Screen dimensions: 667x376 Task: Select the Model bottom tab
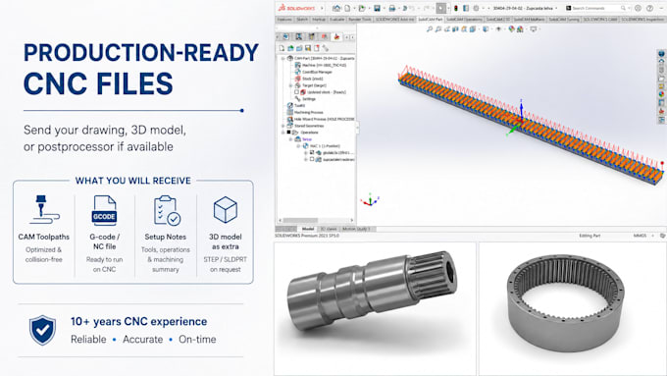[x=308, y=229]
